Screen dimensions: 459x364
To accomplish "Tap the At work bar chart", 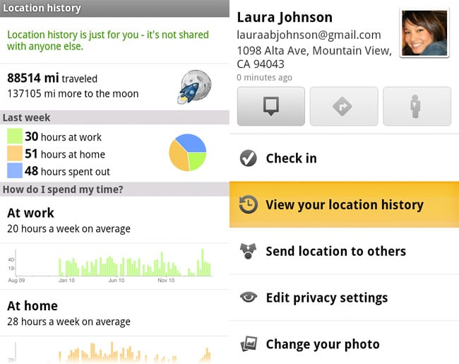I will point(114,263).
